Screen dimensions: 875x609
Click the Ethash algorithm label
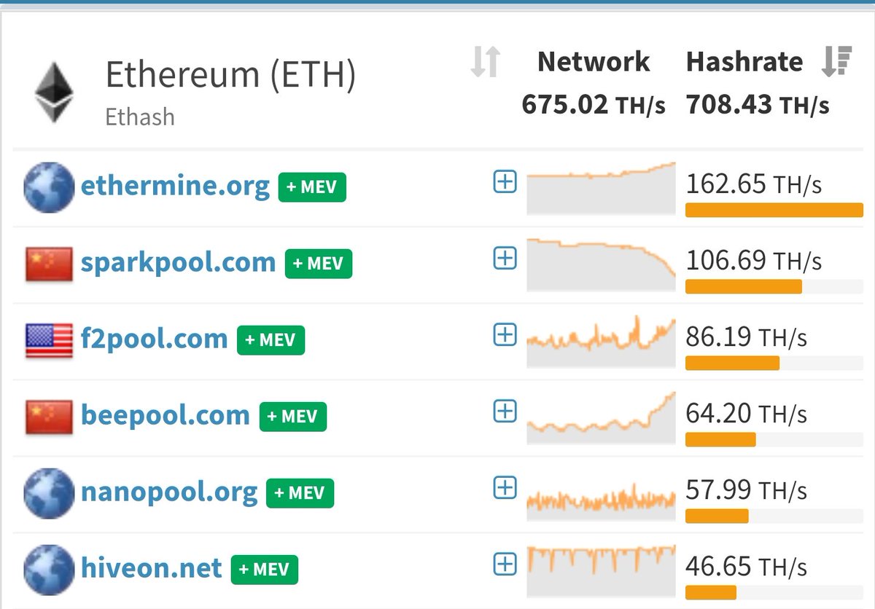point(140,117)
